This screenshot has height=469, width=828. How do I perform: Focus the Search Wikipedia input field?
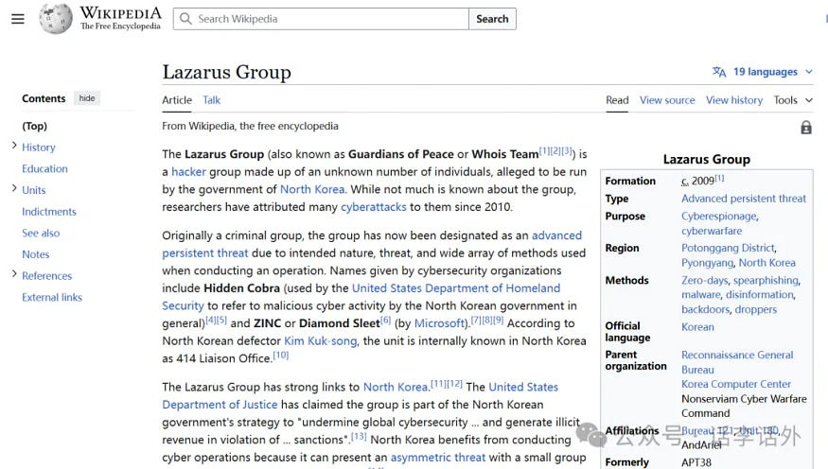[321, 19]
